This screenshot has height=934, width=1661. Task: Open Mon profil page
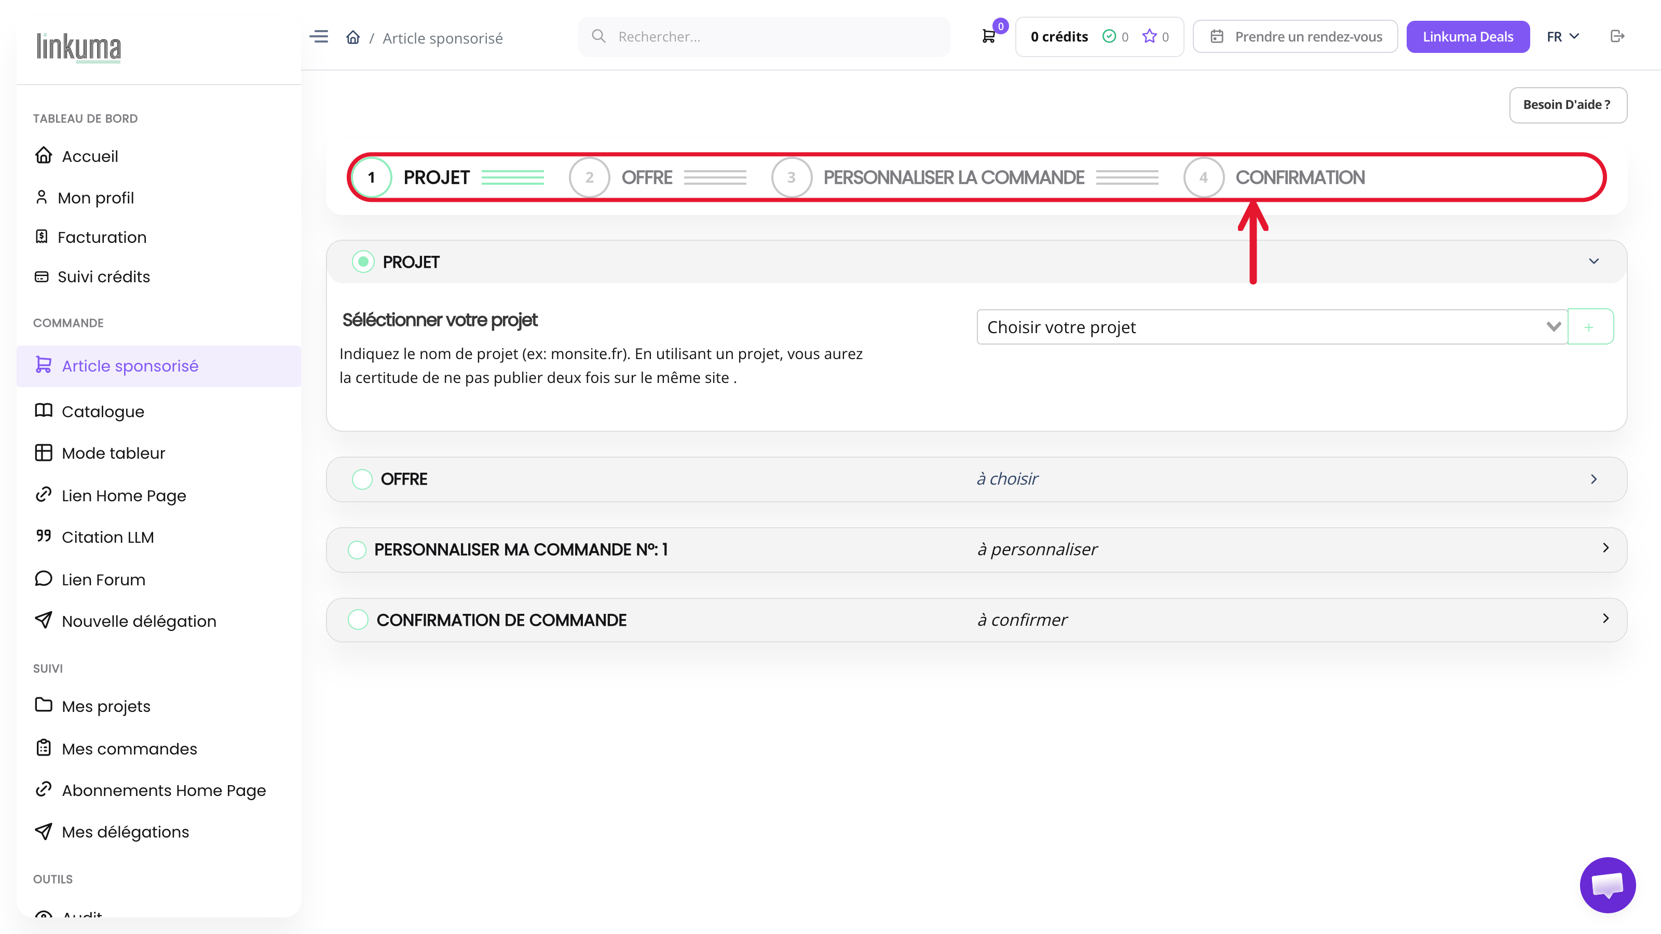[x=96, y=197]
